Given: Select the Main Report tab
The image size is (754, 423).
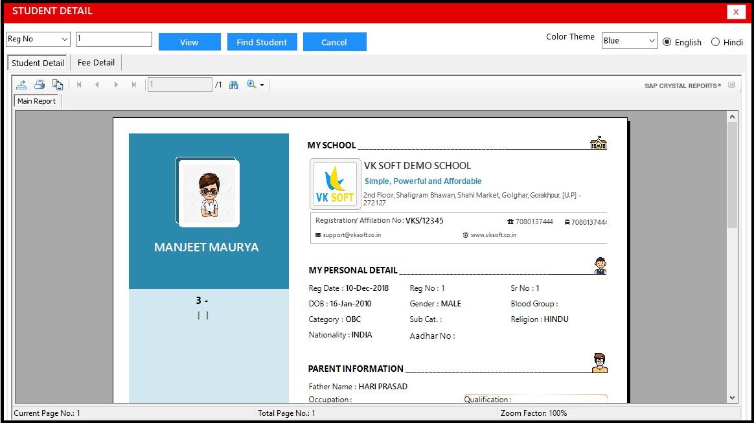Looking at the screenshot, I should click(x=36, y=101).
